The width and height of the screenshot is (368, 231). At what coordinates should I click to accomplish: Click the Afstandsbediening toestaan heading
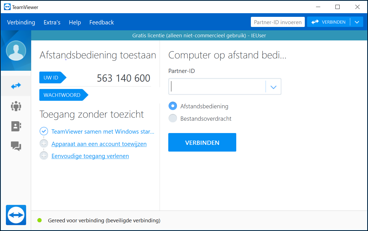[x=98, y=55]
